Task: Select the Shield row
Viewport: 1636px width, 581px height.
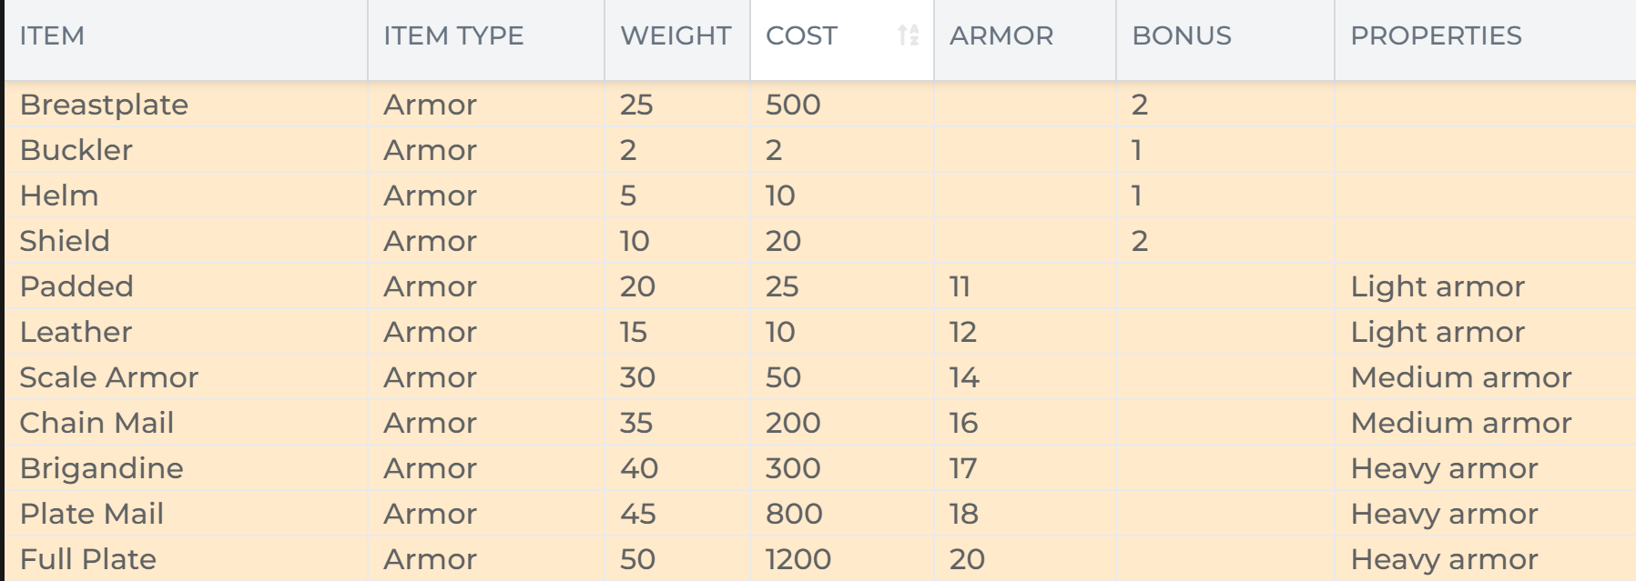Action: 820,241
